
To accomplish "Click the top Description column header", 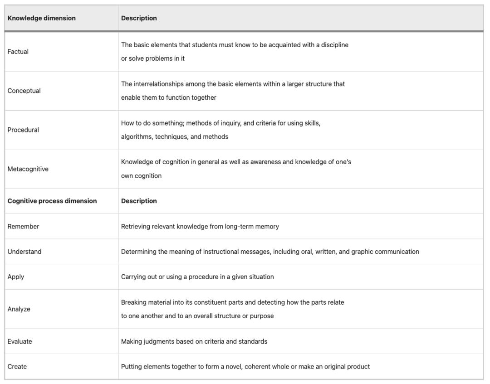I will (139, 18).
